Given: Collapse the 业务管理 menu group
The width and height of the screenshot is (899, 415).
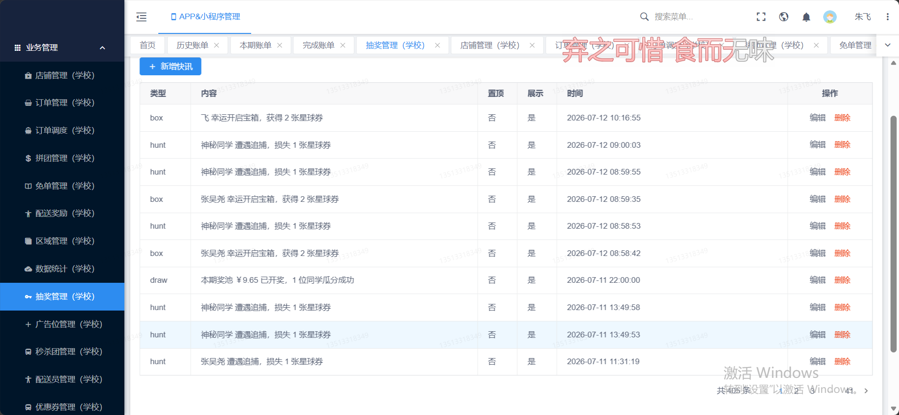Looking at the screenshot, I should 102,48.
